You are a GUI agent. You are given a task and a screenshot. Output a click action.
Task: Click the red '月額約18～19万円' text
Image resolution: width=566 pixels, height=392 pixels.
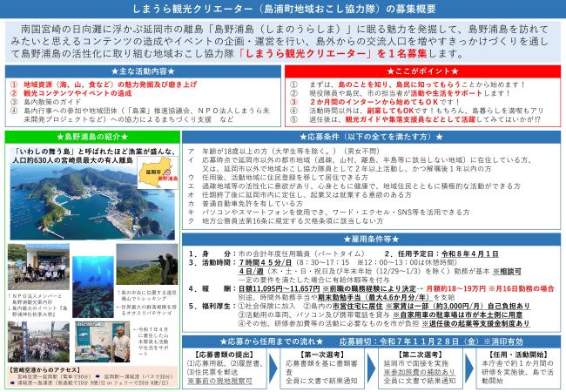coord(456,288)
